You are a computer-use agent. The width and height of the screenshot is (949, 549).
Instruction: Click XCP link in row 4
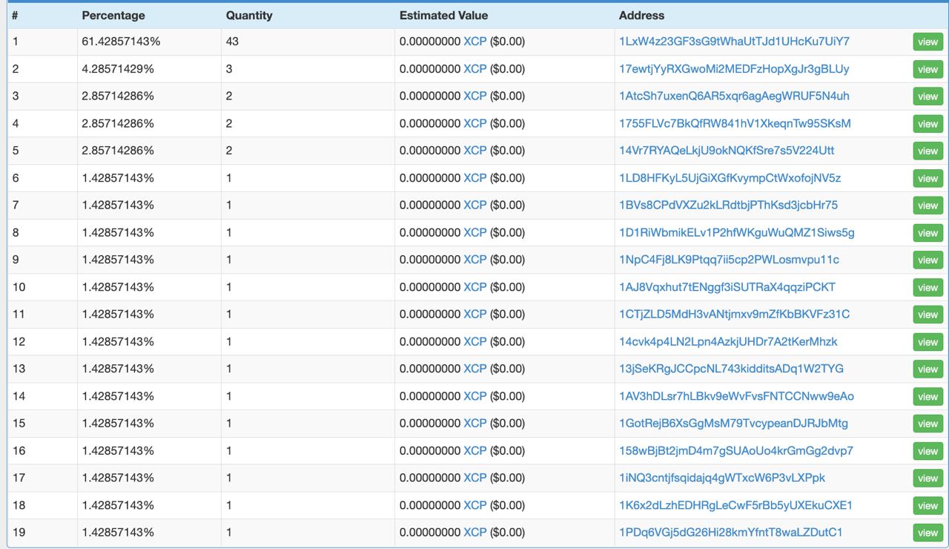tap(475, 123)
